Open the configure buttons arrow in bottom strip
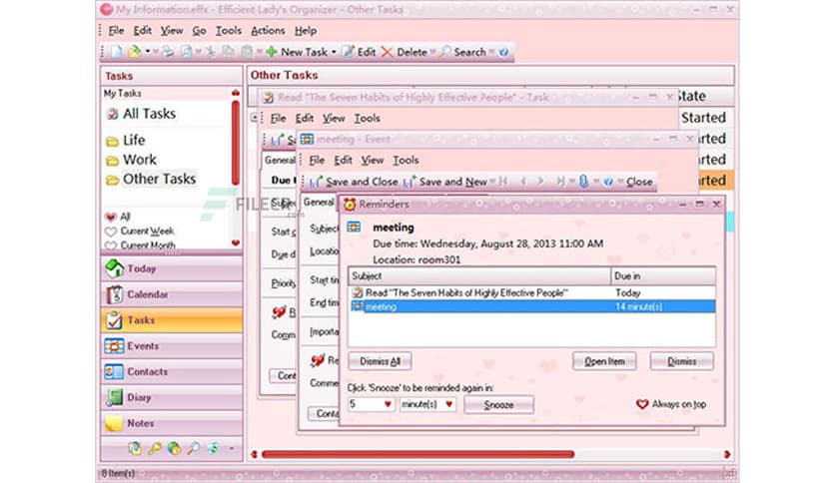Screen dimensions: 835x483 232,449
